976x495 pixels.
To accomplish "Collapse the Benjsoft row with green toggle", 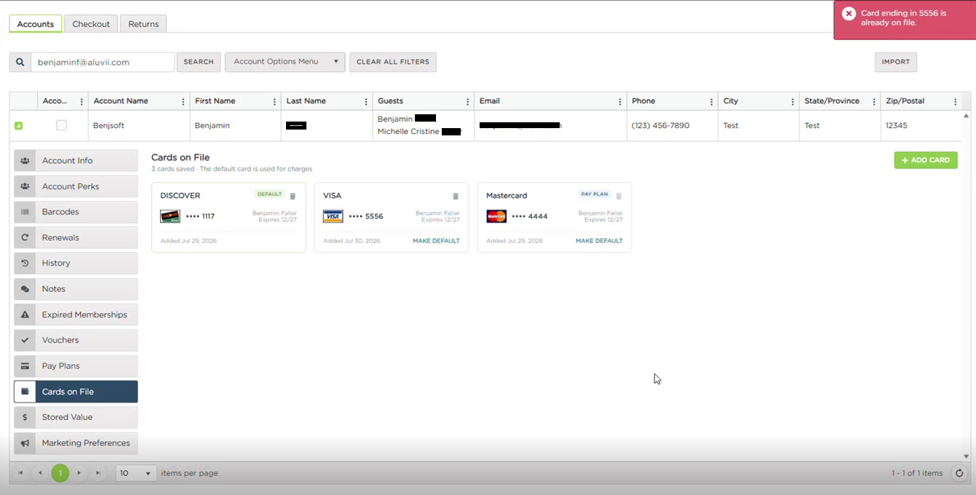I will click(x=18, y=126).
